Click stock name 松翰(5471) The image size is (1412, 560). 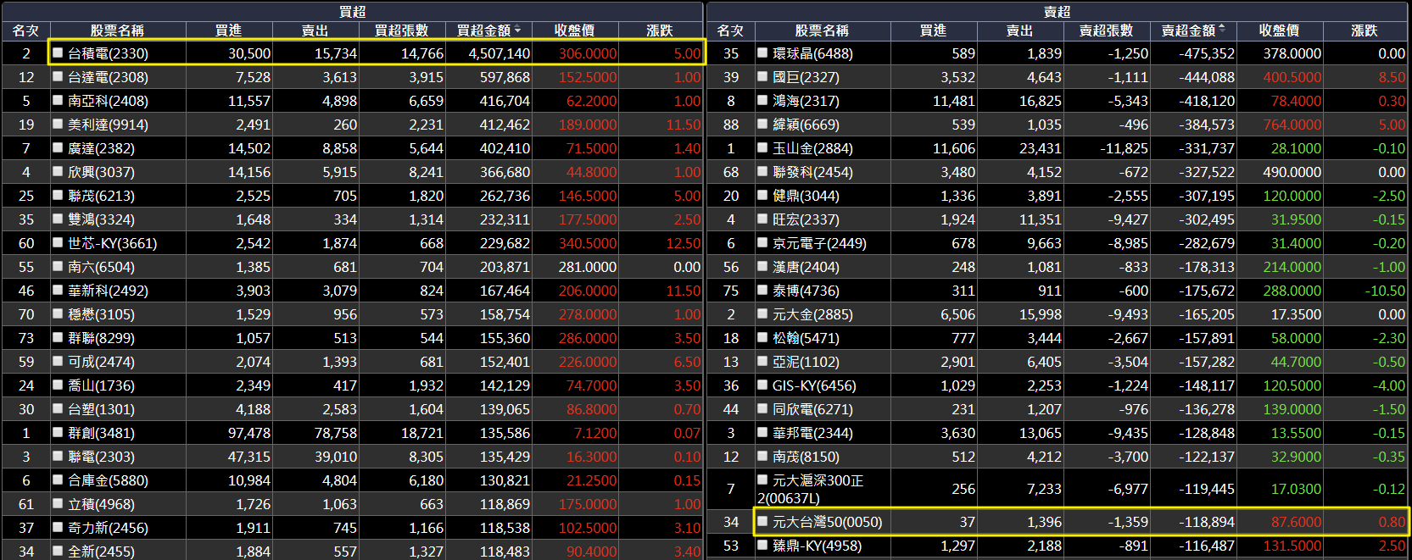(806, 338)
